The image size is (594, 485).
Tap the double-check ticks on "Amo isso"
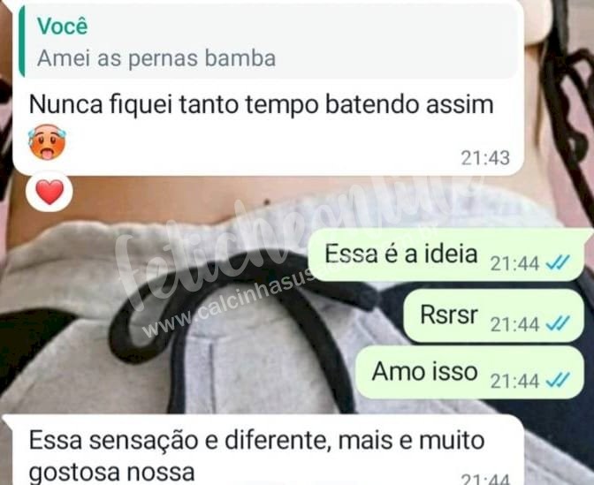pyautogui.click(x=558, y=381)
